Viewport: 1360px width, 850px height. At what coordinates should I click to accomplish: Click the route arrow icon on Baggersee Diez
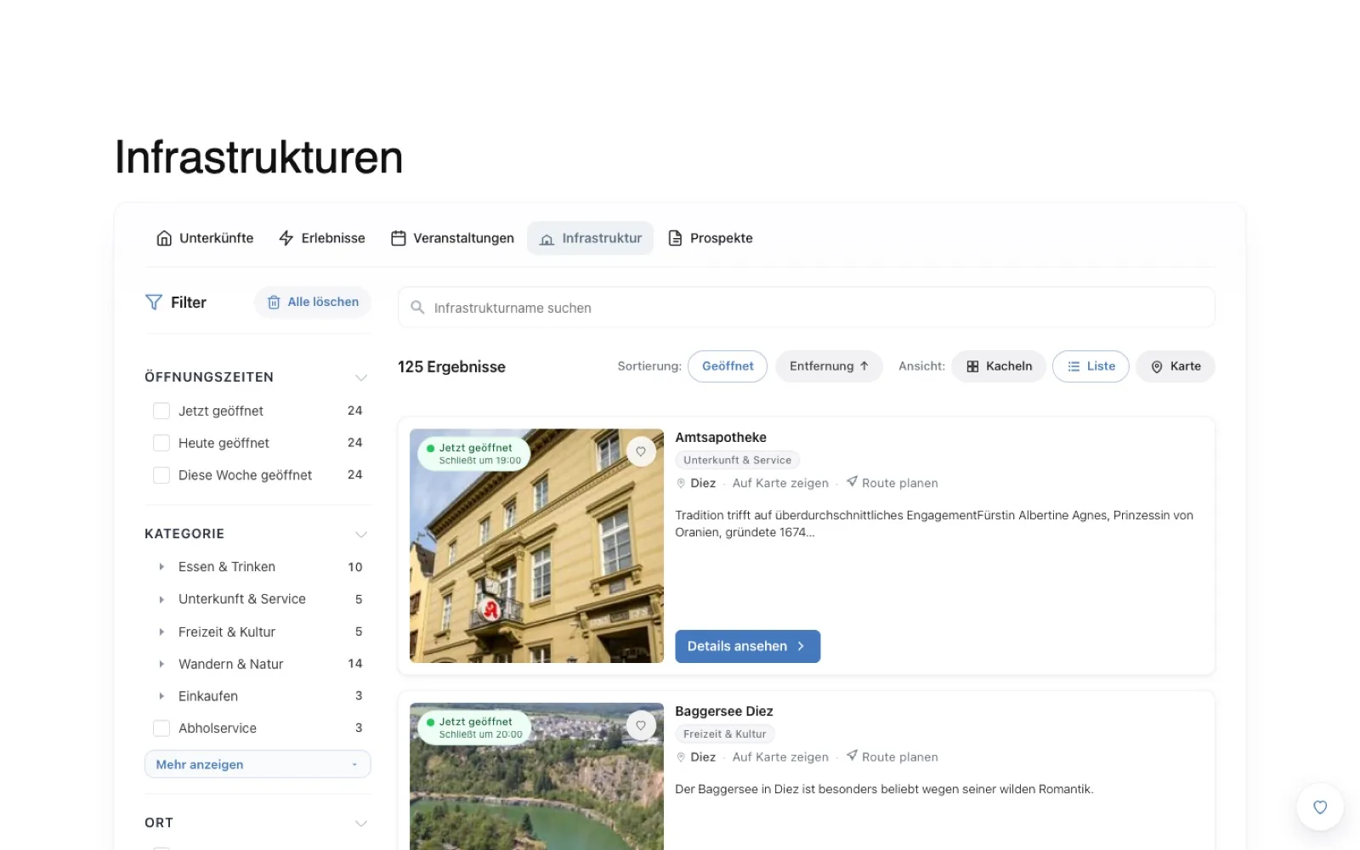[852, 756]
